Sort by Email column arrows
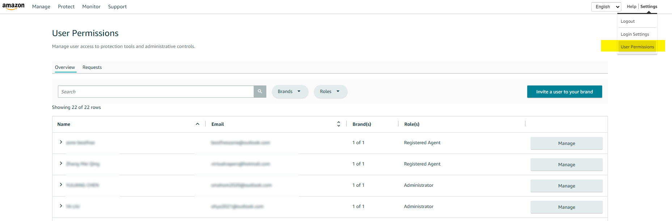 339,124
